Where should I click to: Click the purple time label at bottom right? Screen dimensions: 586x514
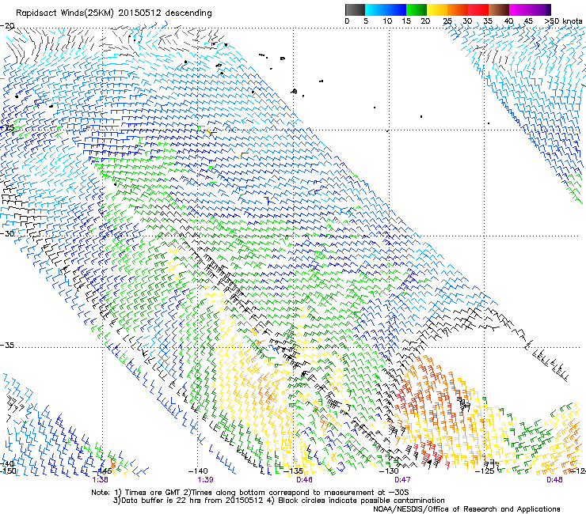point(554,480)
